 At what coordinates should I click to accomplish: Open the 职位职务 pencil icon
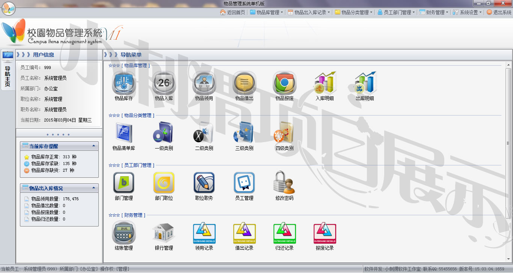point(204,183)
